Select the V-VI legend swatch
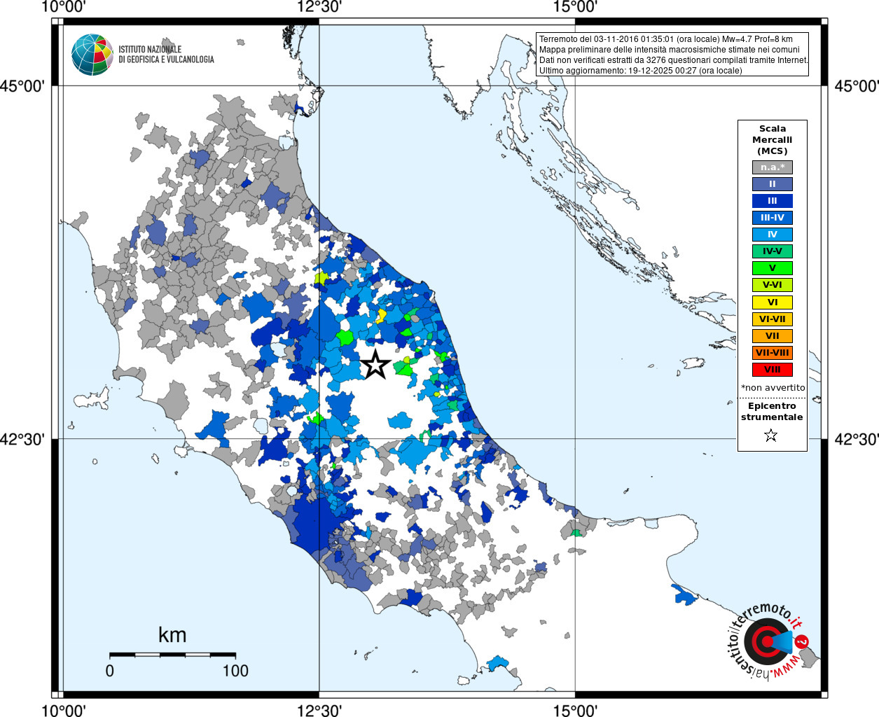The width and height of the screenshot is (879, 717). pos(773,285)
